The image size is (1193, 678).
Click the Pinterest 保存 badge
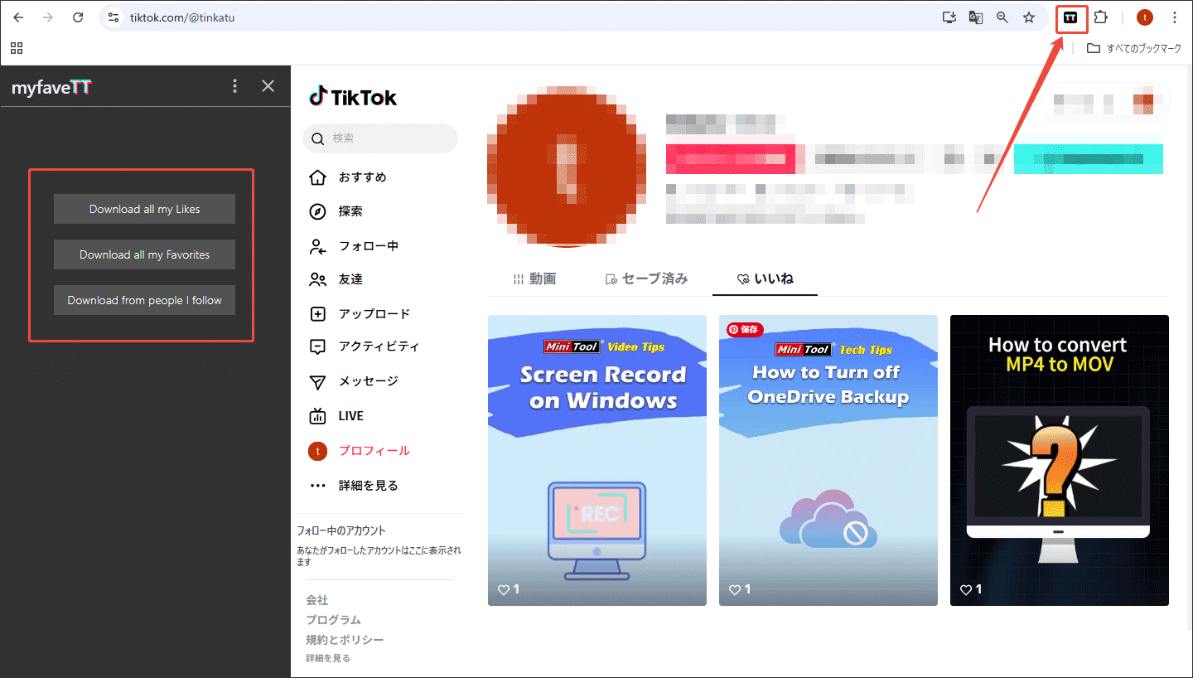(x=745, y=329)
